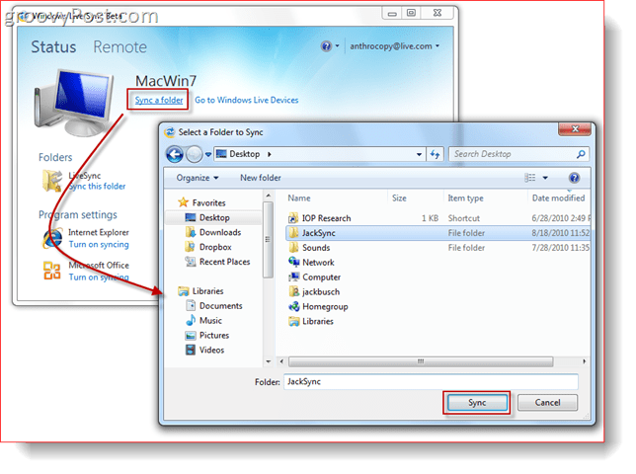This screenshot has height=474, width=636.
Task: Click the 1 KB size cell
Action: (x=430, y=218)
